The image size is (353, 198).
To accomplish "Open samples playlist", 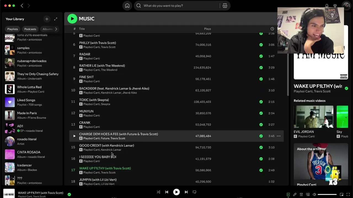I will coord(33,50).
